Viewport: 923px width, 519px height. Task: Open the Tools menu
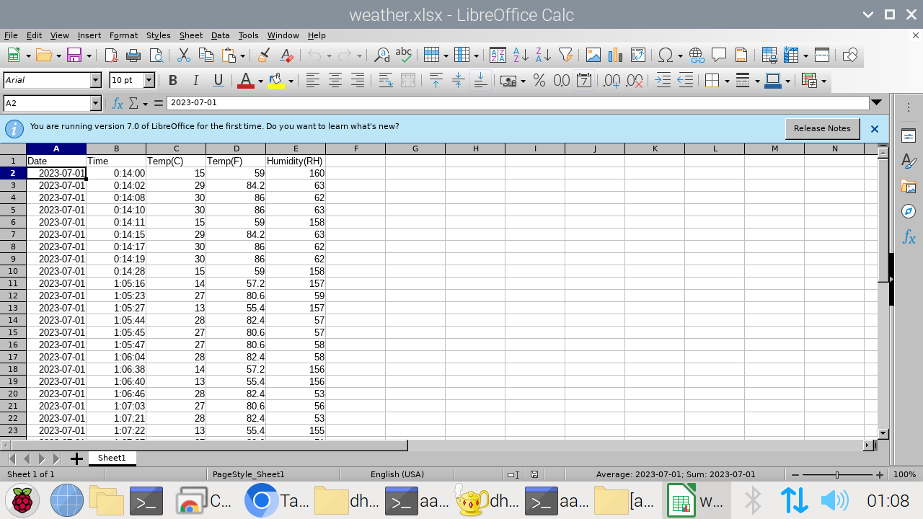248,35
